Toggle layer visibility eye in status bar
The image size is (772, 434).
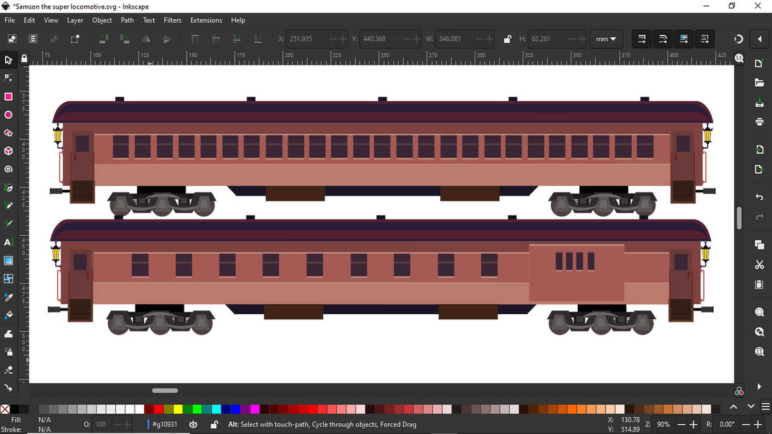point(193,424)
